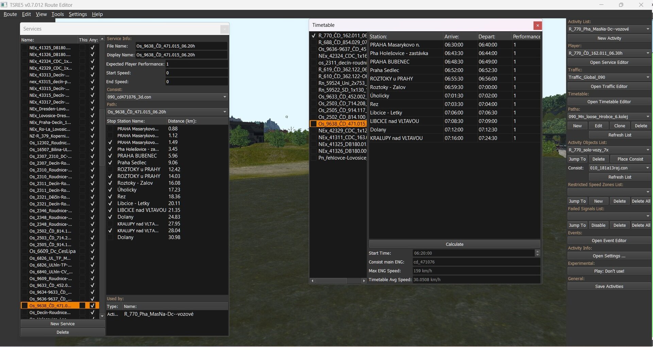Click Open Event Editor
Image resolution: width=653 pixels, height=347 pixels.
(609, 241)
